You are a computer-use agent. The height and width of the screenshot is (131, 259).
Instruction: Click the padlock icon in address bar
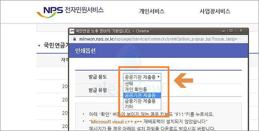point(74,39)
